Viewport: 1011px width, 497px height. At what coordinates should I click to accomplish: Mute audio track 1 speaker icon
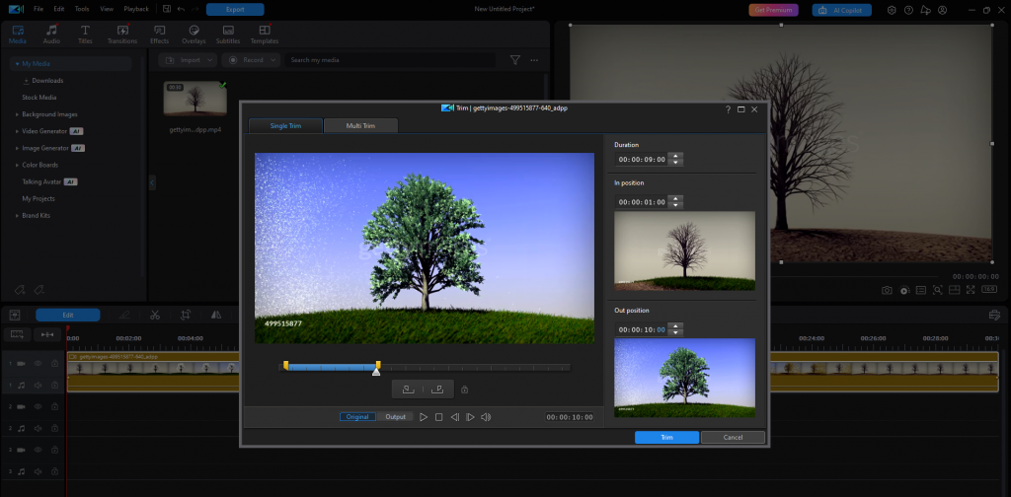click(x=39, y=385)
